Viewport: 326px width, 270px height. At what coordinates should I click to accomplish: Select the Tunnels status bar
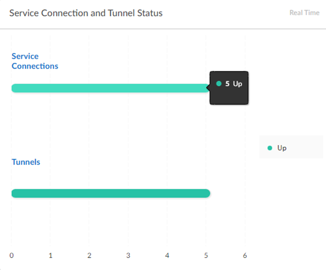coord(110,193)
